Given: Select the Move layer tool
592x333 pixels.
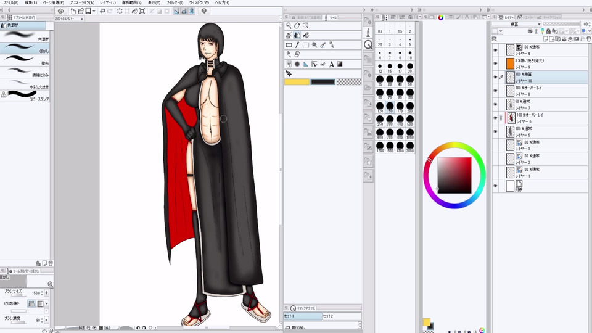Looking at the screenshot, I should (289, 73).
